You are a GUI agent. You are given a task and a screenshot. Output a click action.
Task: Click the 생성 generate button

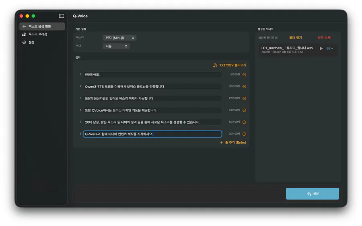click(x=313, y=193)
